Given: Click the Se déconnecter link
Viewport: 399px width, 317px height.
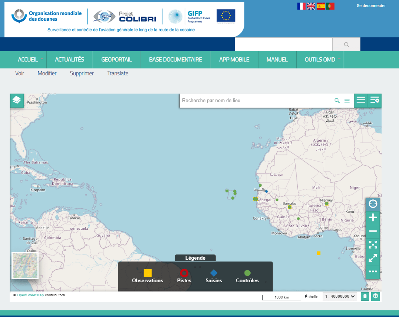Looking at the screenshot, I should [371, 6].
